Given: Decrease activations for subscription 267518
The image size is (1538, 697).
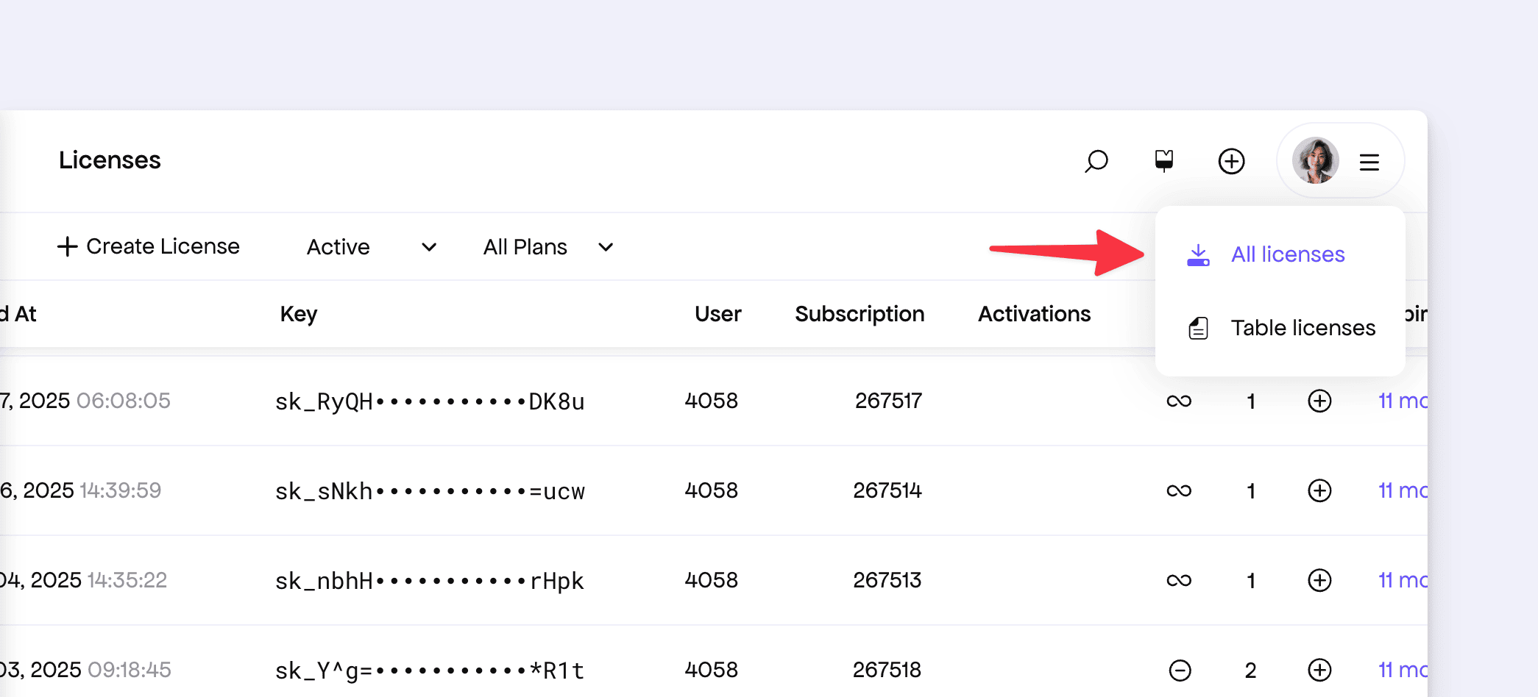Looking at the screenshot, I should click(x=1180, y=670).
